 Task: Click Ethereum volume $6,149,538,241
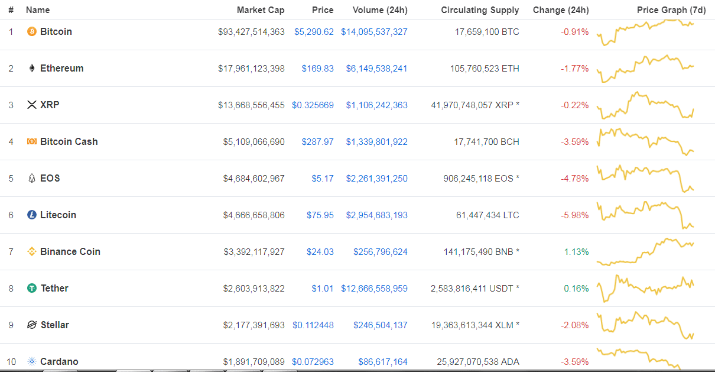[377, 68]
